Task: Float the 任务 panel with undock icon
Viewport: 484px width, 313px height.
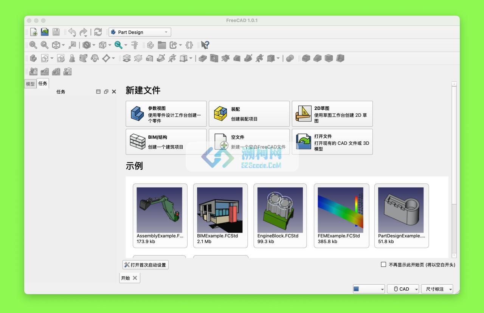Action: click(106, 91)
